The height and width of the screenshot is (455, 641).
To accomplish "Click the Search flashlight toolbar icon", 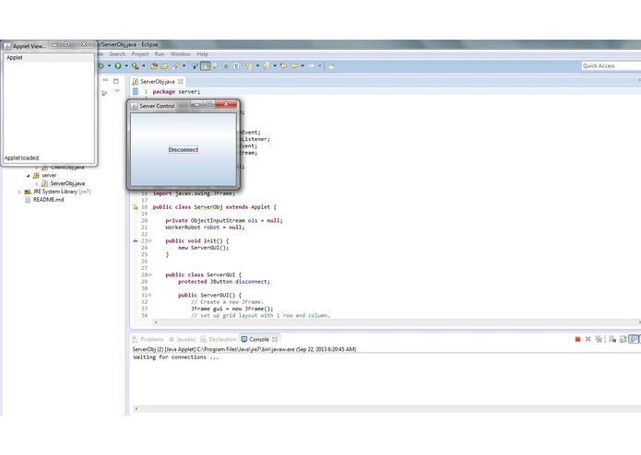I will click(195, 65).
